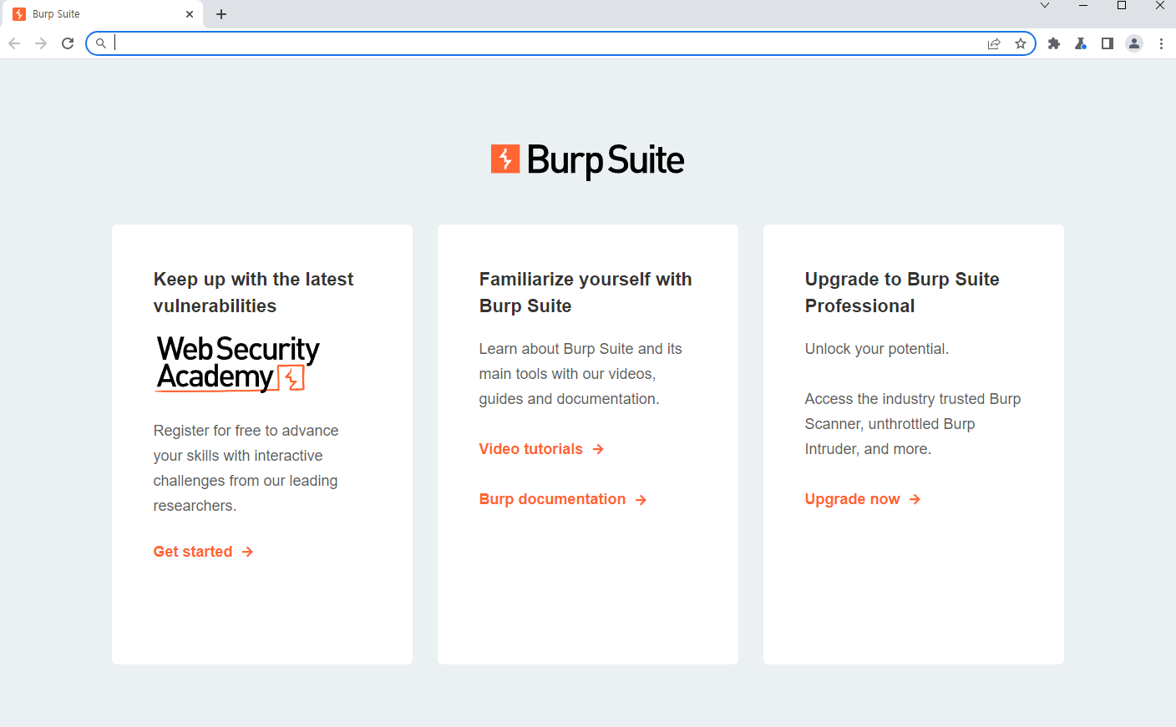Close the browser window
The image size is (1176, 727).
pyautogui.click(x=1160, y=6)
